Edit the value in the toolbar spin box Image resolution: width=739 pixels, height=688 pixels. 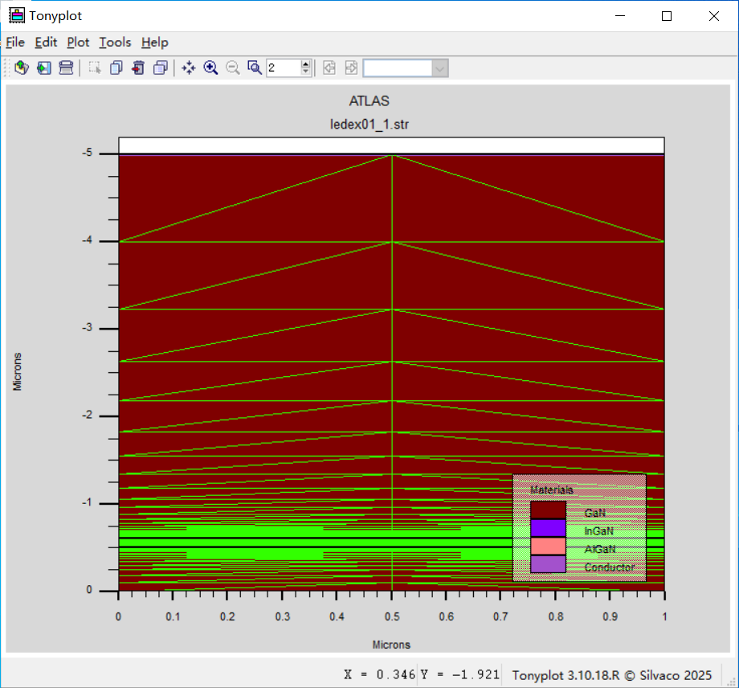(283, 68)
